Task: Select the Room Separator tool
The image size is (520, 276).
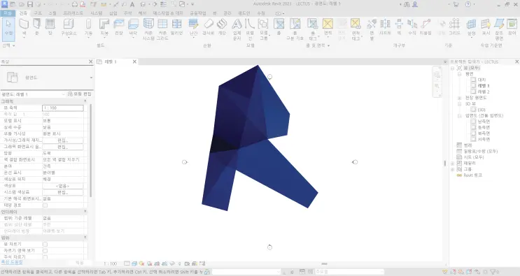Action: pos(295,29)
